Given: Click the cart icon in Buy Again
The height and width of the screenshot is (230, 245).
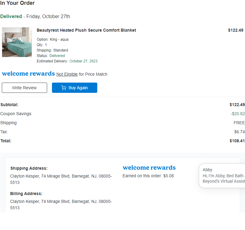Looking at the screenshot, I should click(64, 88).
